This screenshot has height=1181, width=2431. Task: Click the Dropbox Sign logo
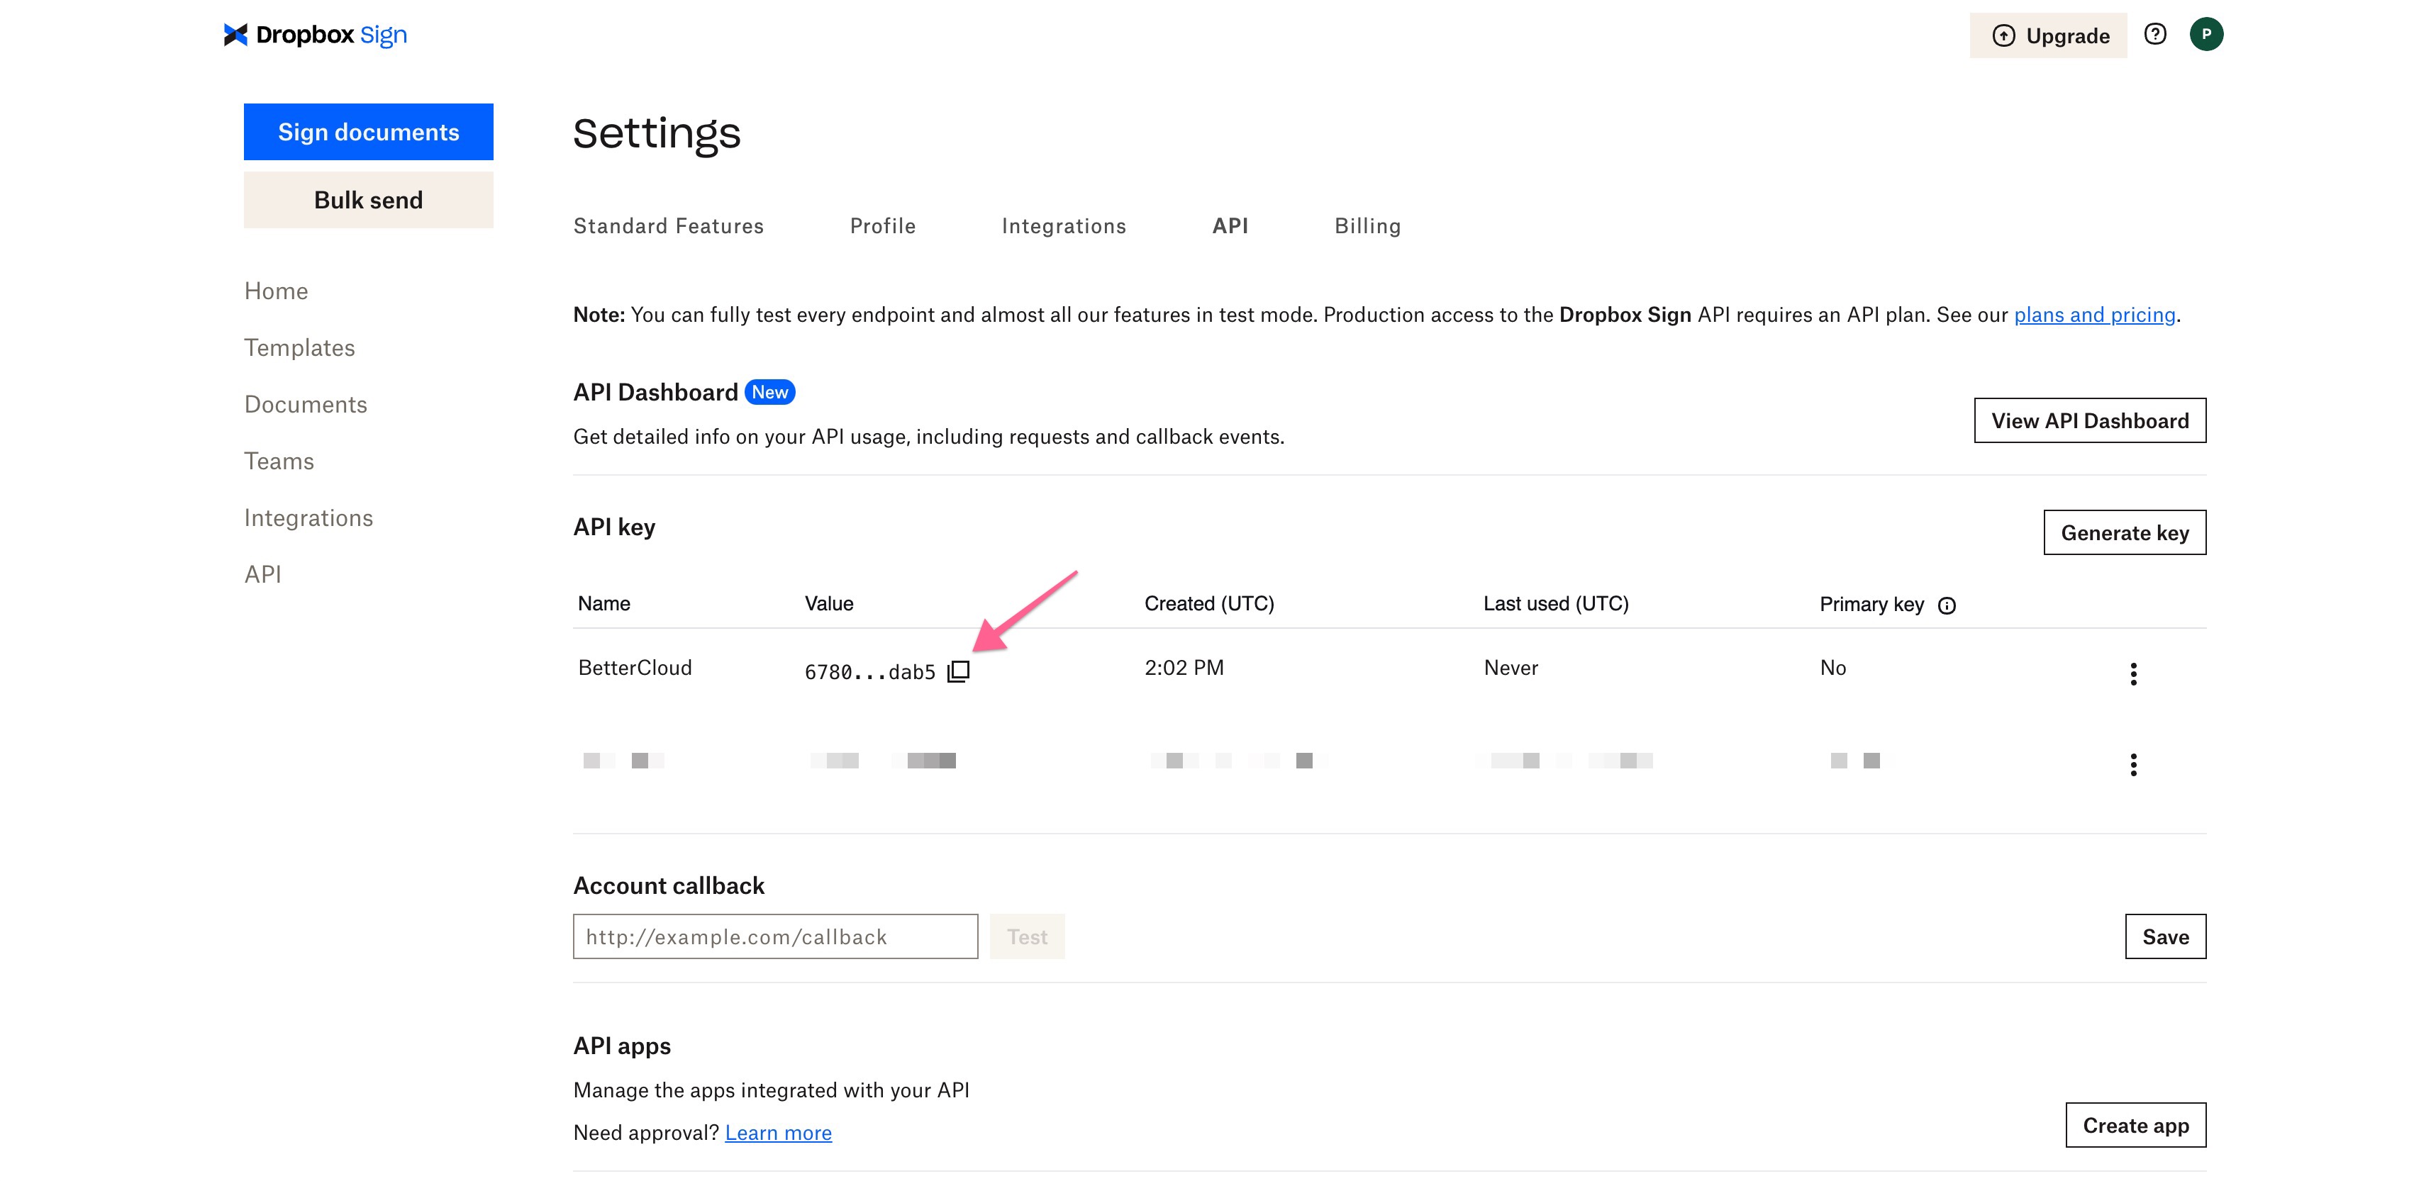click(x=313, y=34)
